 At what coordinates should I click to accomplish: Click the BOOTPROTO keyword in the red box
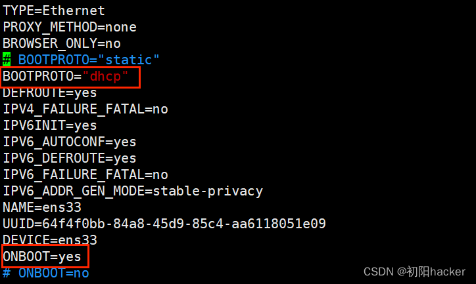[38, 76]
